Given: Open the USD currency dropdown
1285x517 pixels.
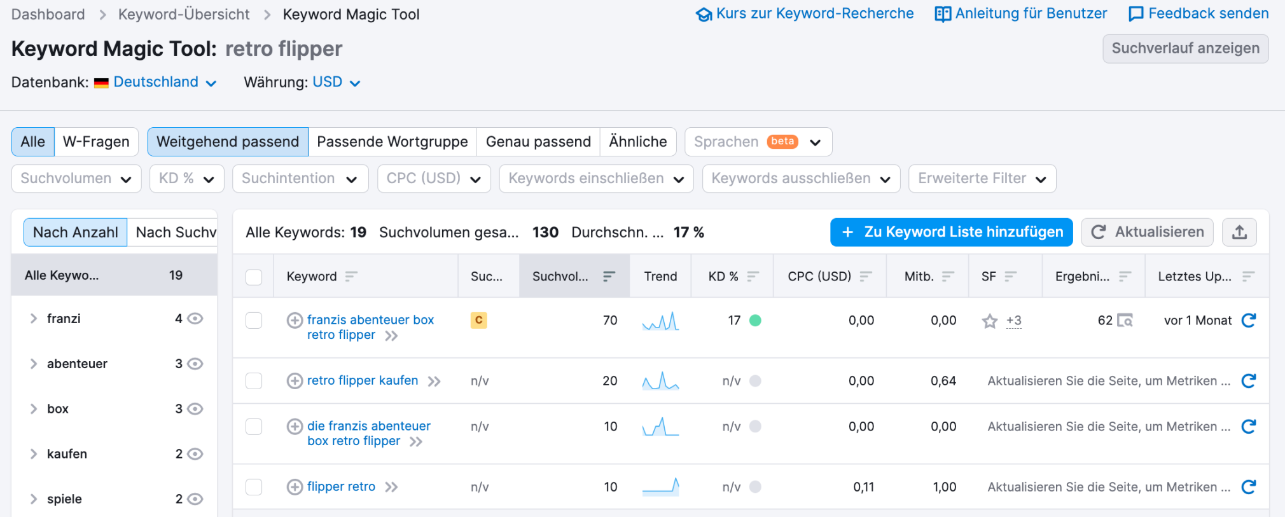Looking at the screenshot, I should [x=337, y=82].
